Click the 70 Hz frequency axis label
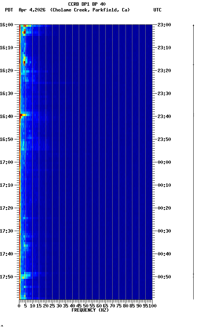210x330 pixels. 112,306
